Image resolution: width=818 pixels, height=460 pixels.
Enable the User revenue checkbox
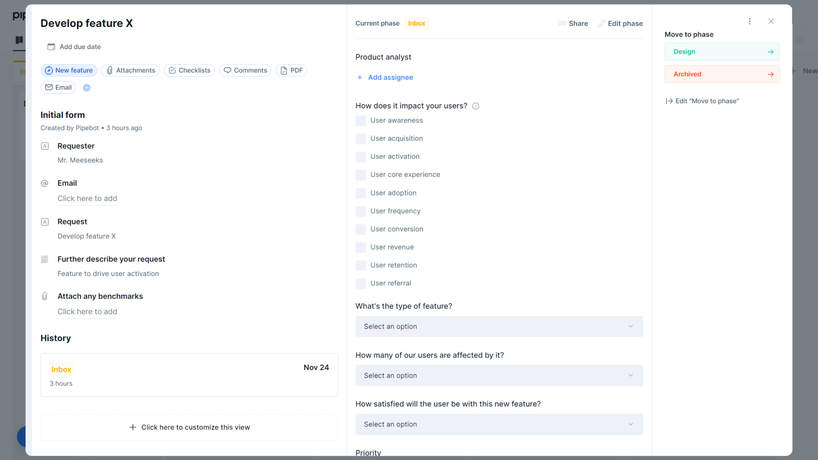[360, 247]
